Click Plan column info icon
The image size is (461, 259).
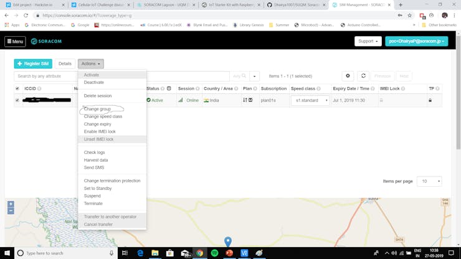click(x=255, y=89)
